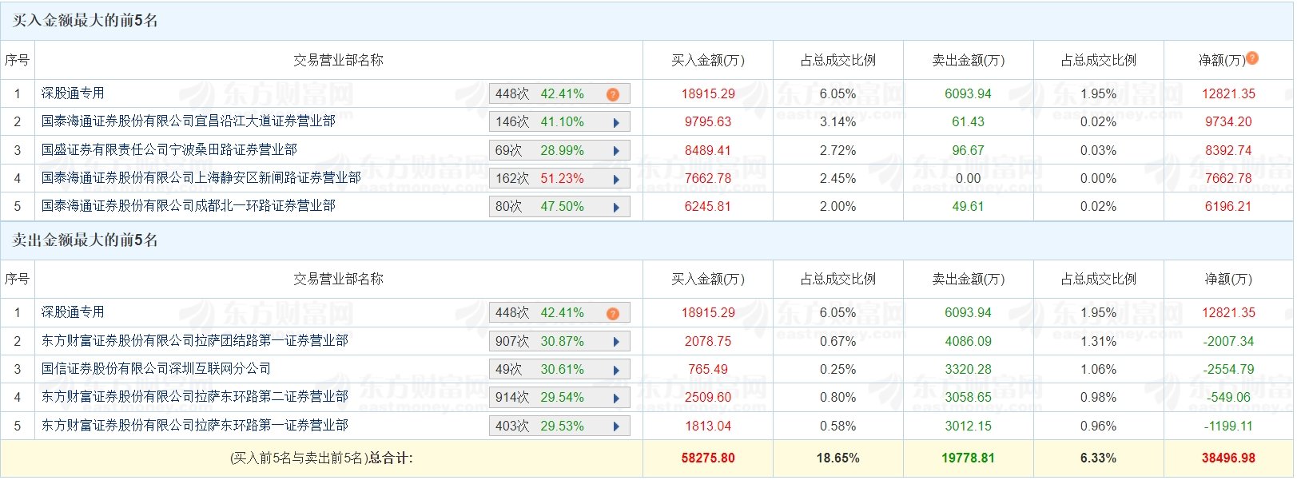The width and height of the screenshot is (1297, 480).
Task: Select total sell amount 19778.81
Action: (x=968, y=458)
